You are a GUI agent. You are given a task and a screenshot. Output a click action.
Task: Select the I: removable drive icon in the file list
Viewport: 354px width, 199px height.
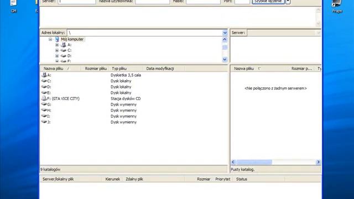[x=44, y=116]
